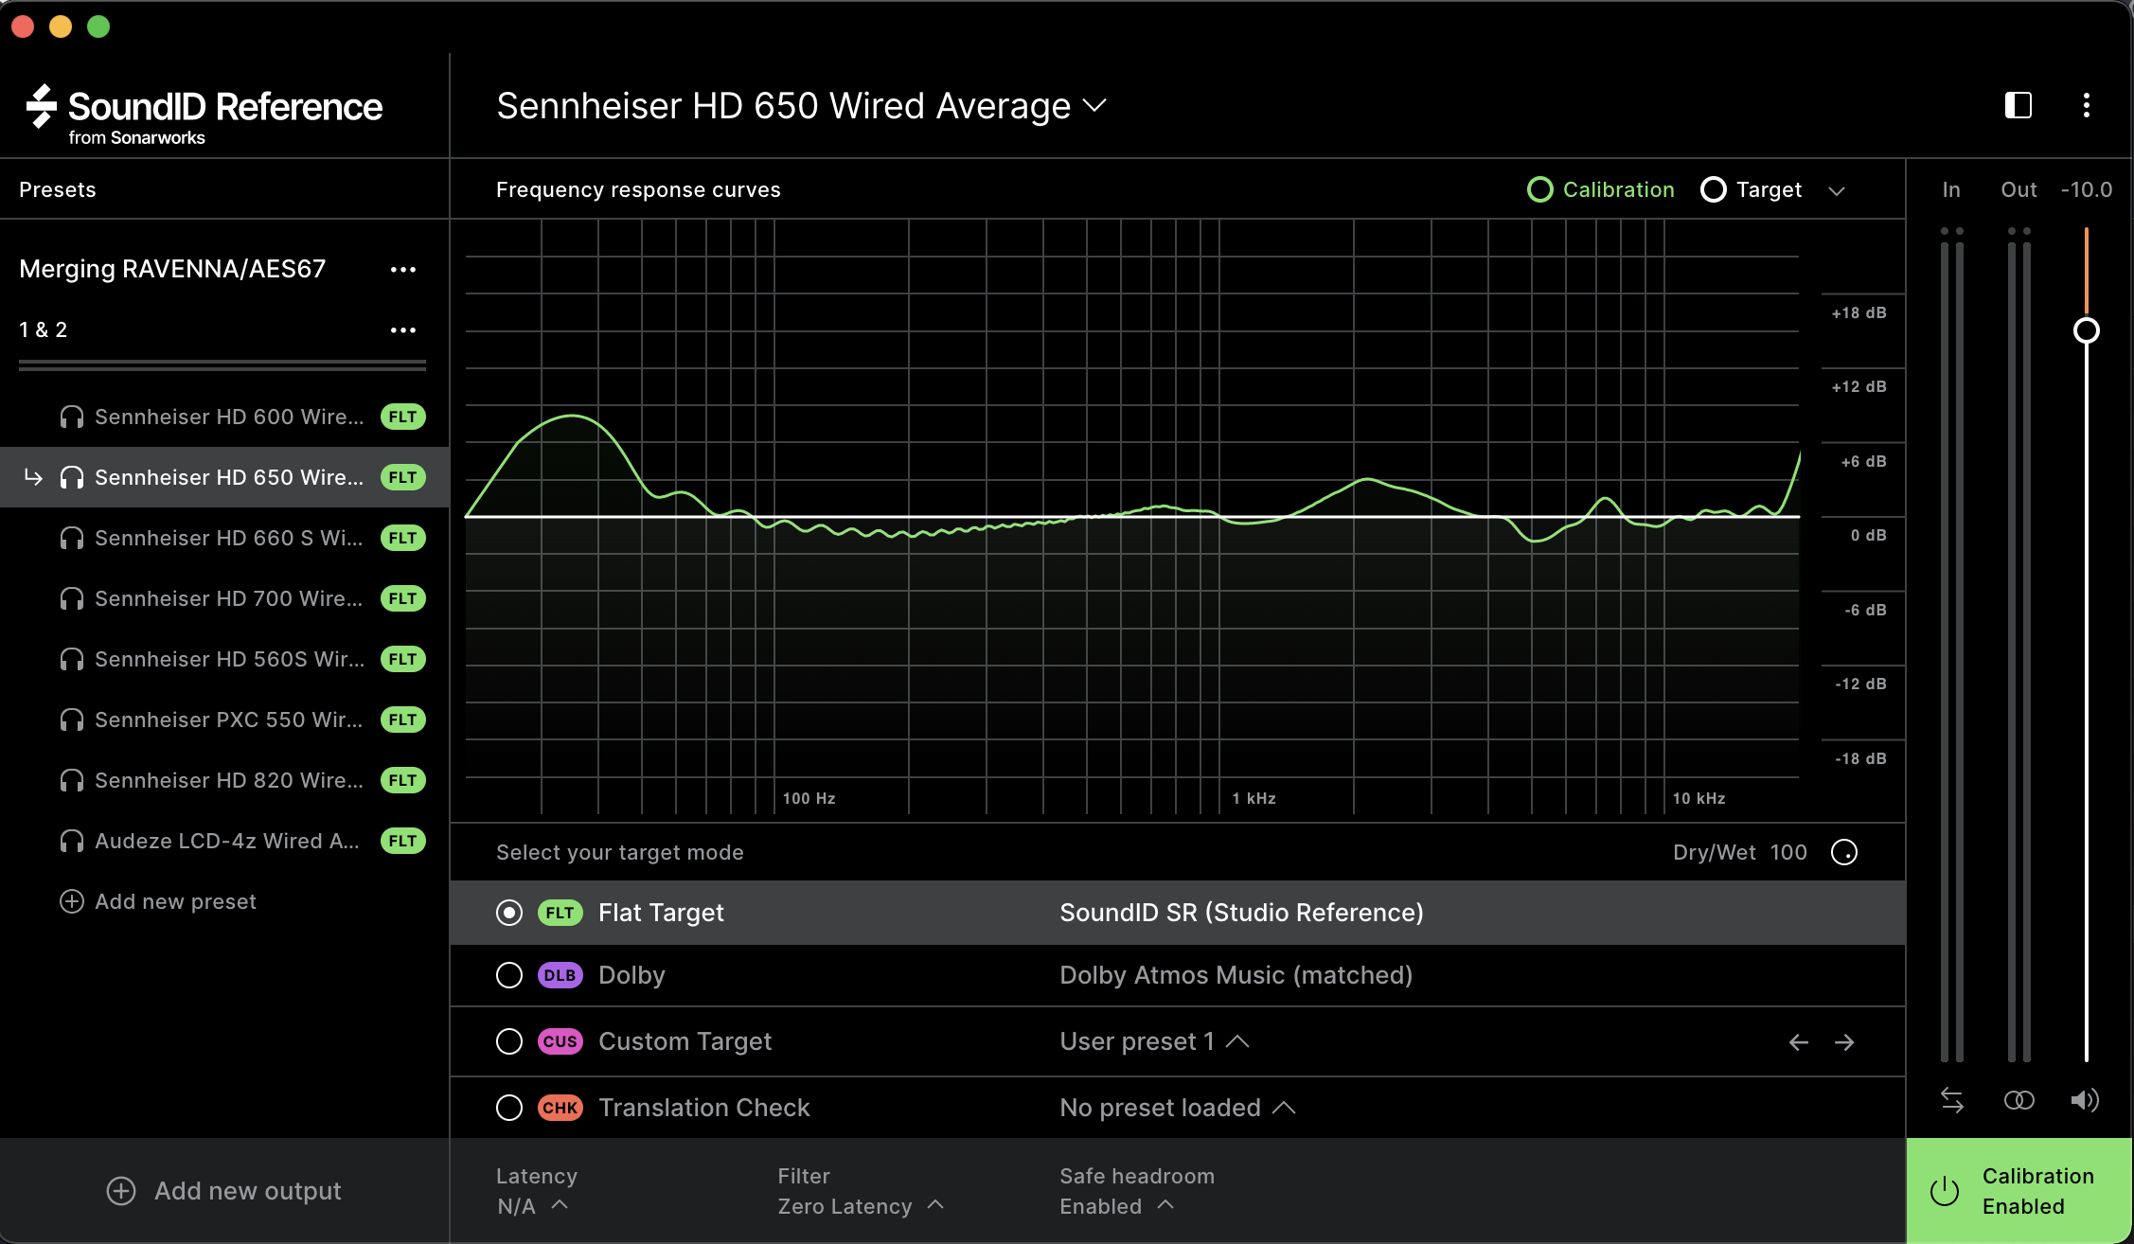Click the Dry/Wet knob icon
Screen dimensions: 2134x1244
pyautogui.click(x=1843, y=852)
